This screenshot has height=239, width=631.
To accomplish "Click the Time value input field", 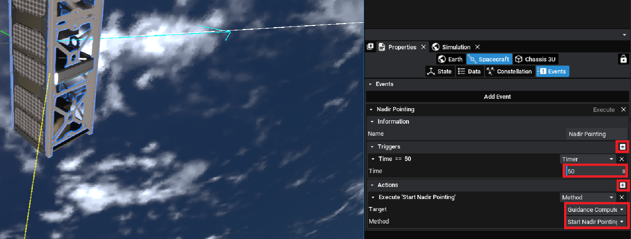I will [594, 171].
